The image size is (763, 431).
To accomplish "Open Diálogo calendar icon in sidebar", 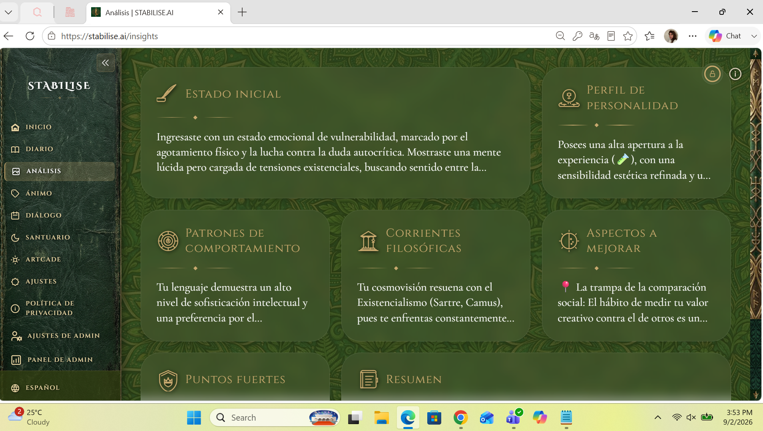I will point(15,215).
